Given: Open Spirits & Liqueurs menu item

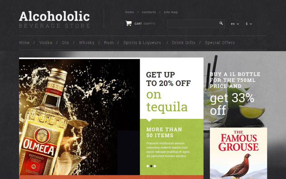Looking at the screenshot, I should [x=142, y=43].
